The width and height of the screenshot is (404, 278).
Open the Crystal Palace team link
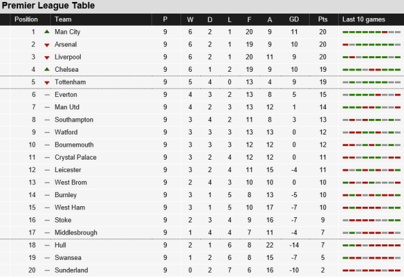76,157
